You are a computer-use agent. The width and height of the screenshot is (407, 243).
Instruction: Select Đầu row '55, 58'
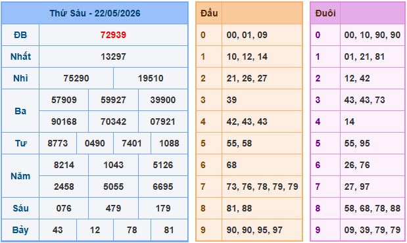point(239,143)
